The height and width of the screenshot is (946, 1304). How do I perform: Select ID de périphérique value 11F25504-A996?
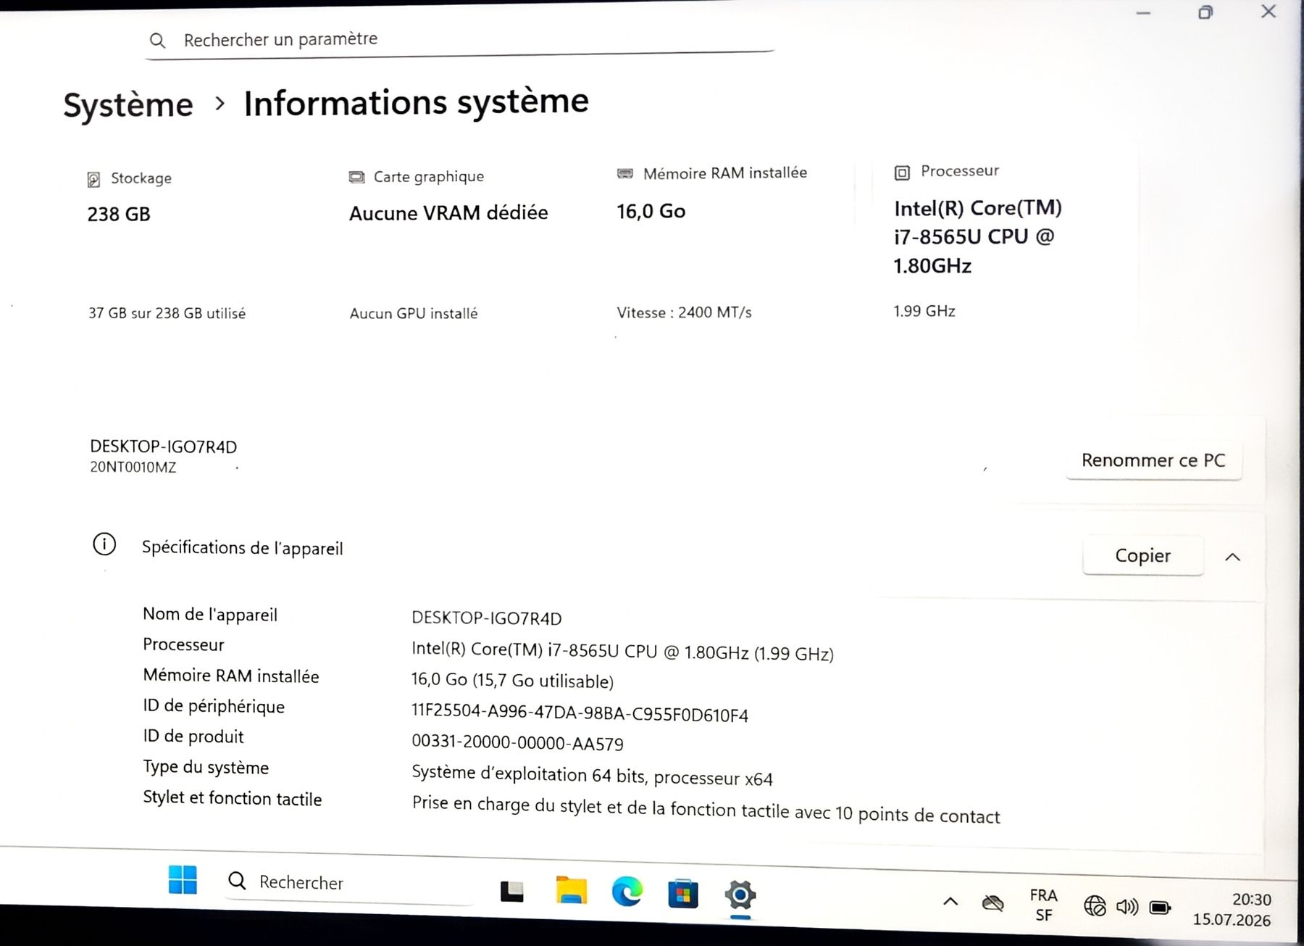580,713
